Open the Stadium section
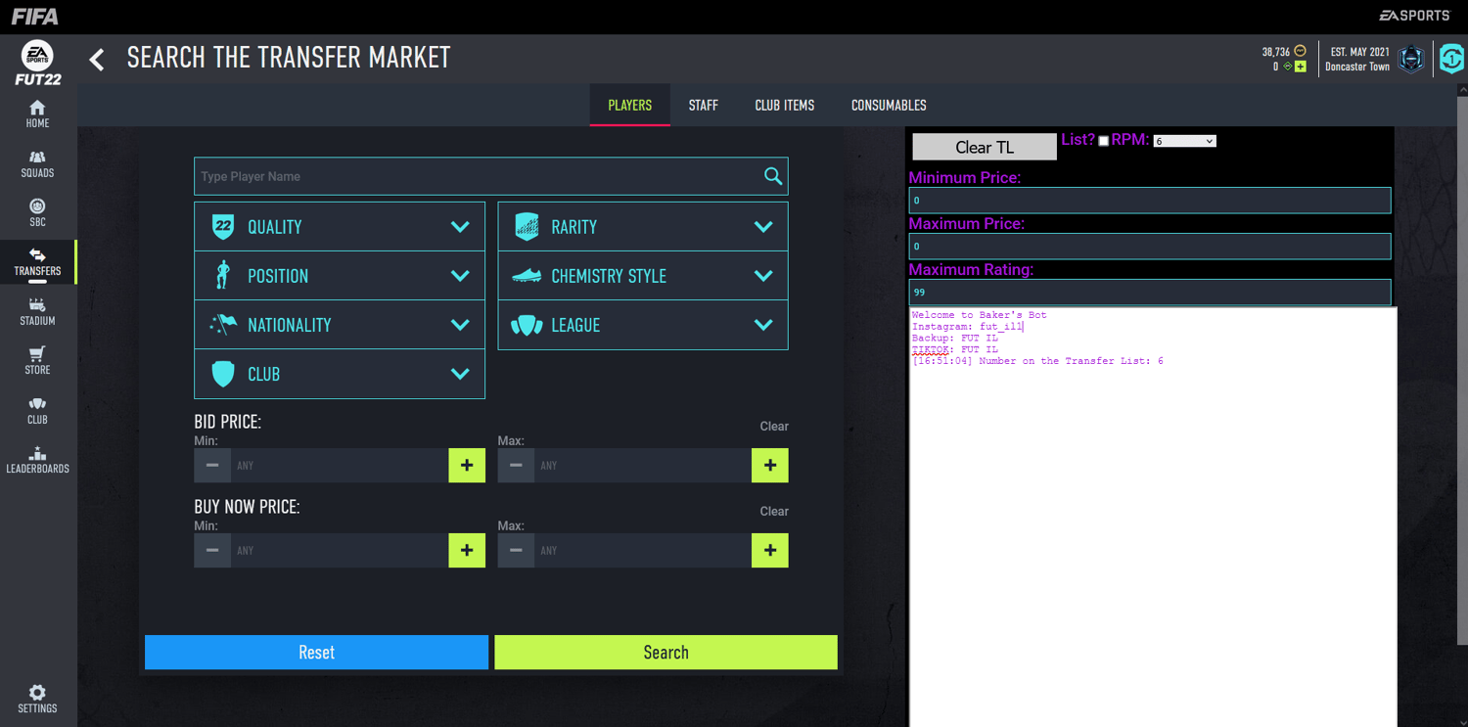This screenshot has height=727, width=1468. click(x=37, y=311)
